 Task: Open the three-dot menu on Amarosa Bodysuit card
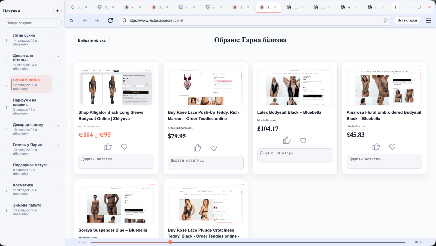point(420,67)
